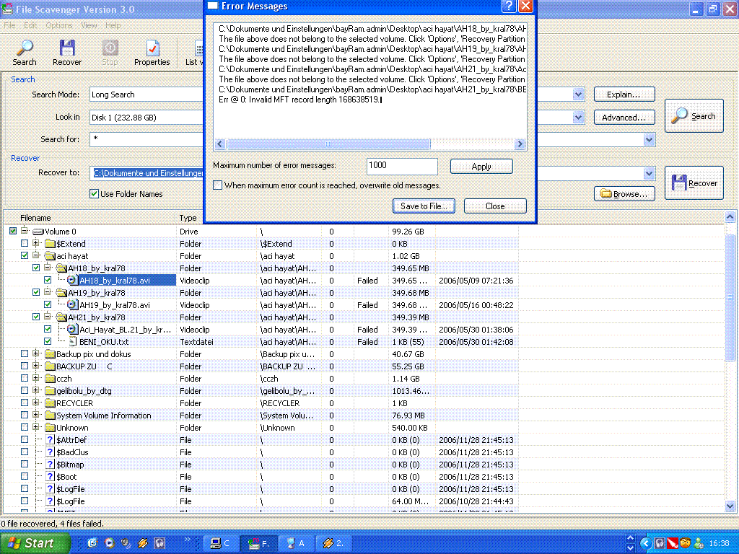This screenshot has height=554, width=739.
Task: Expand the BACKUP ZU C folder node
Action: (x=36, y=366)
